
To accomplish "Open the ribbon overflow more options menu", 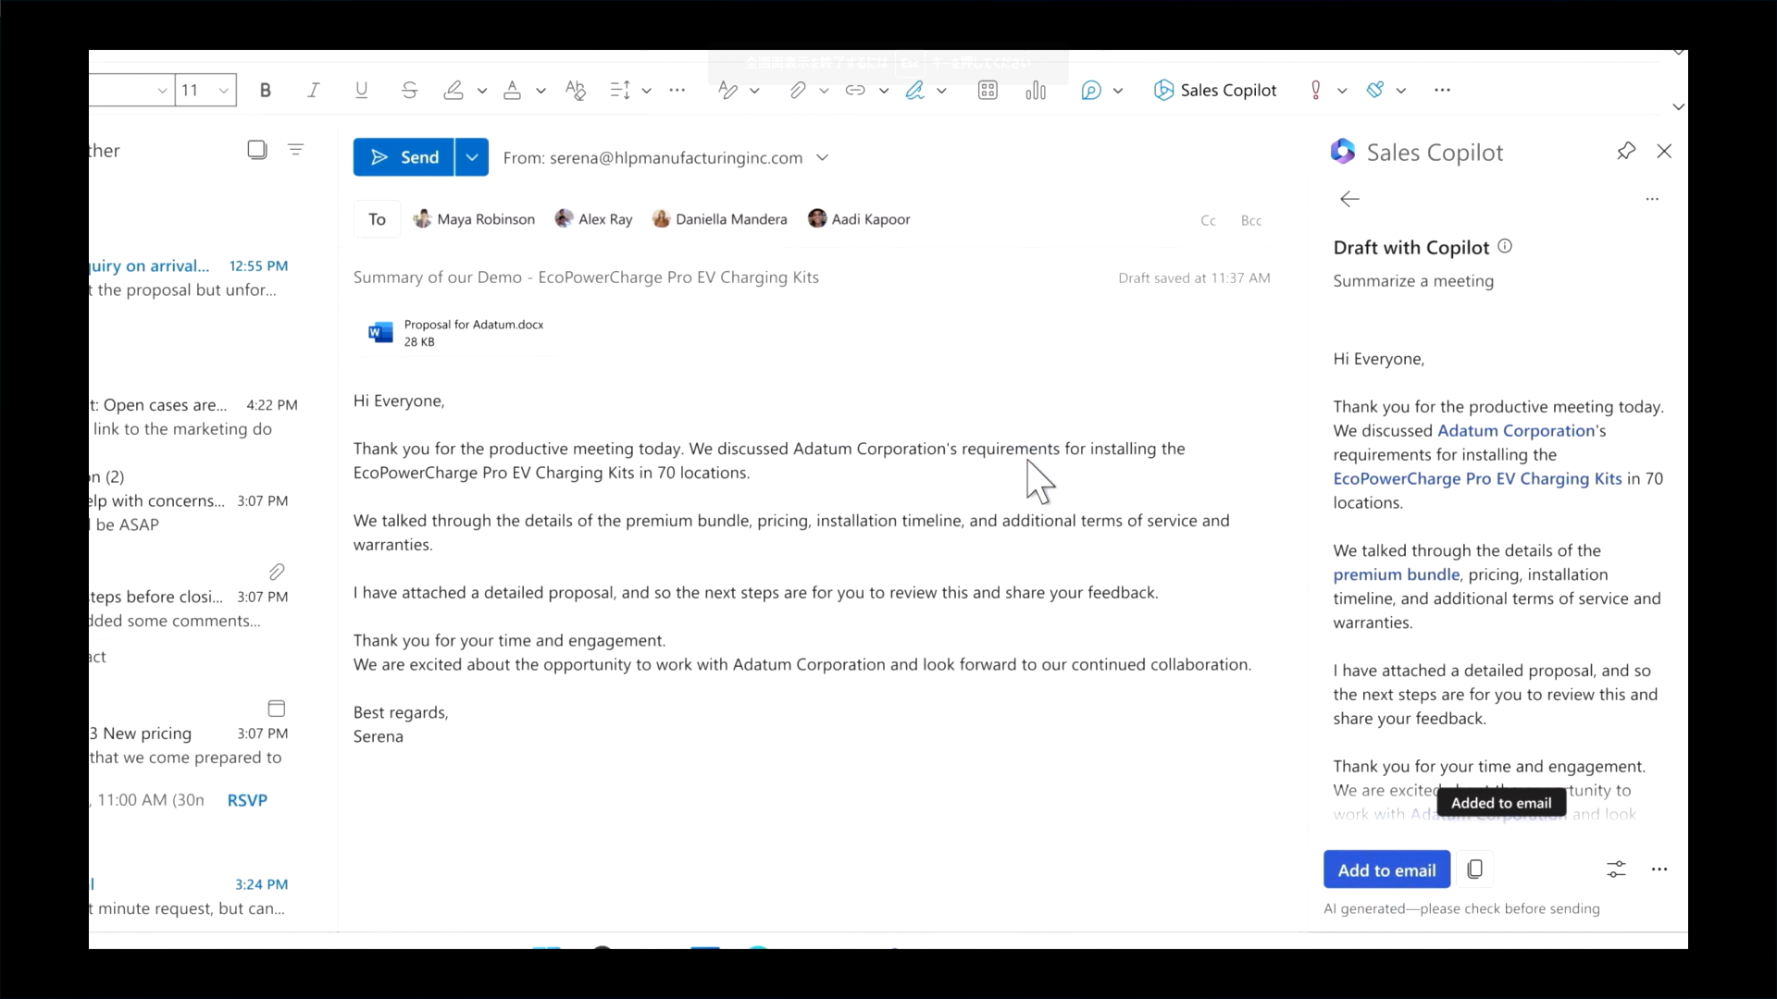I will (1442, 90).
